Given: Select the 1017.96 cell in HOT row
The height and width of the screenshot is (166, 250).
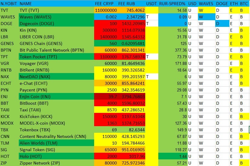Looking at the screenshot, I should [x=131, y=156].
